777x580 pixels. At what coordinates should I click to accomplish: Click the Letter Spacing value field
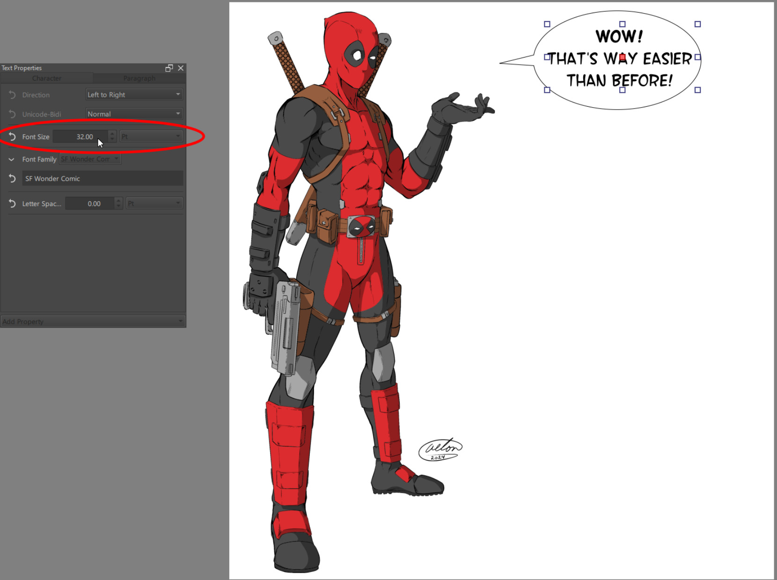click(90, 204)
